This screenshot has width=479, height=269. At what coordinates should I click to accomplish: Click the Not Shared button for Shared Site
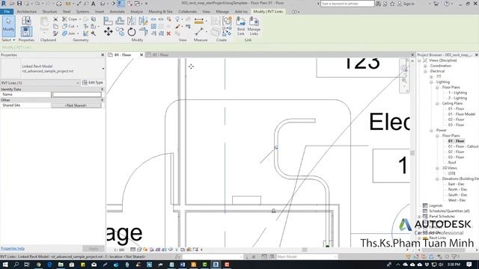tap(76, 105)
